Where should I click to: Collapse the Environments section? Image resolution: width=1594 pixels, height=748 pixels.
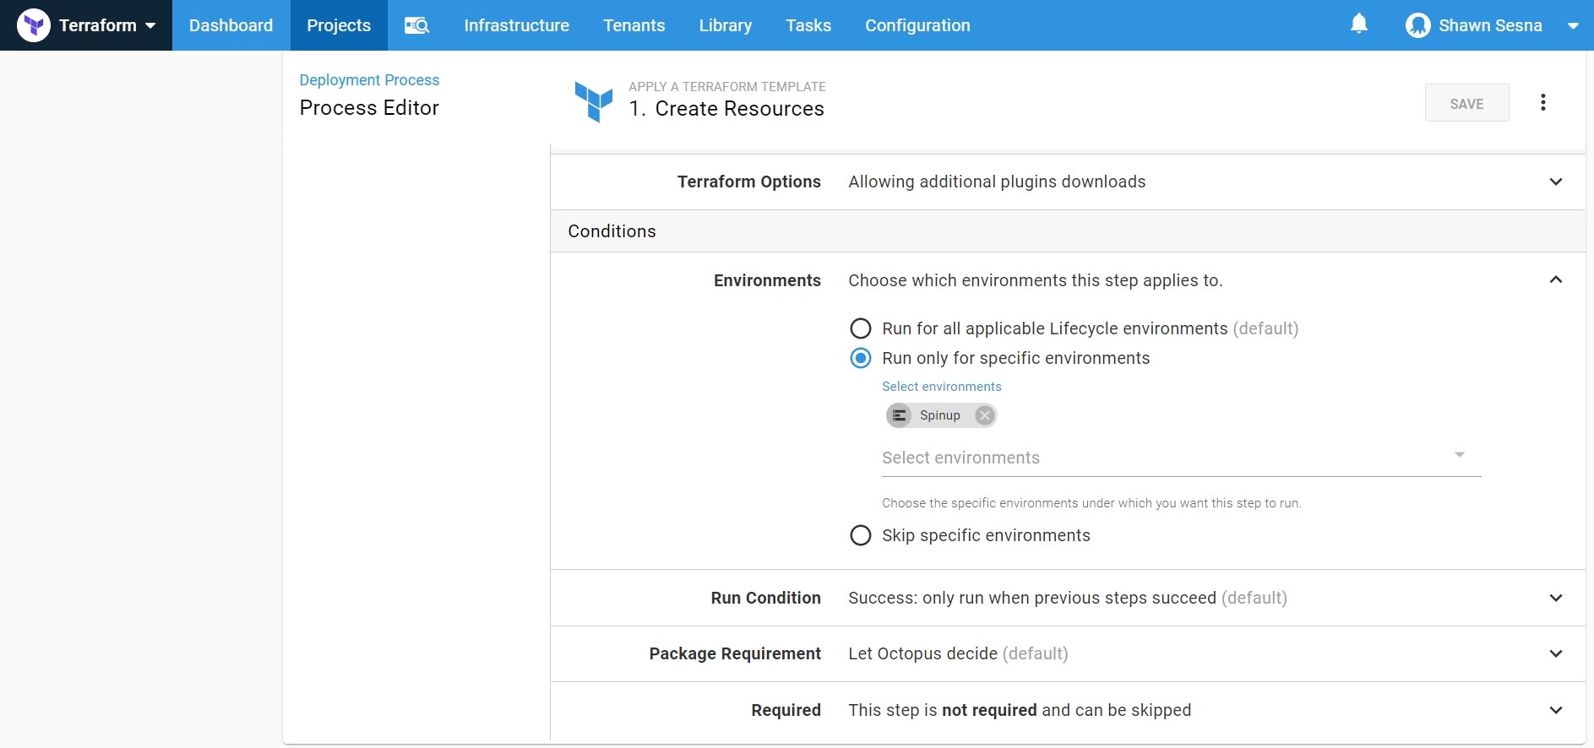[x=1555, y=280]
